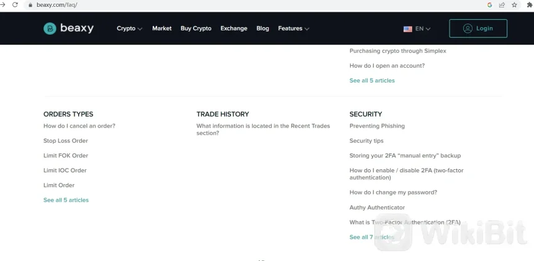The height and width of the screenshot is (261, 534).
Task: Open How do I change my password
Action: pyautogui.click(x=393, y=193)
